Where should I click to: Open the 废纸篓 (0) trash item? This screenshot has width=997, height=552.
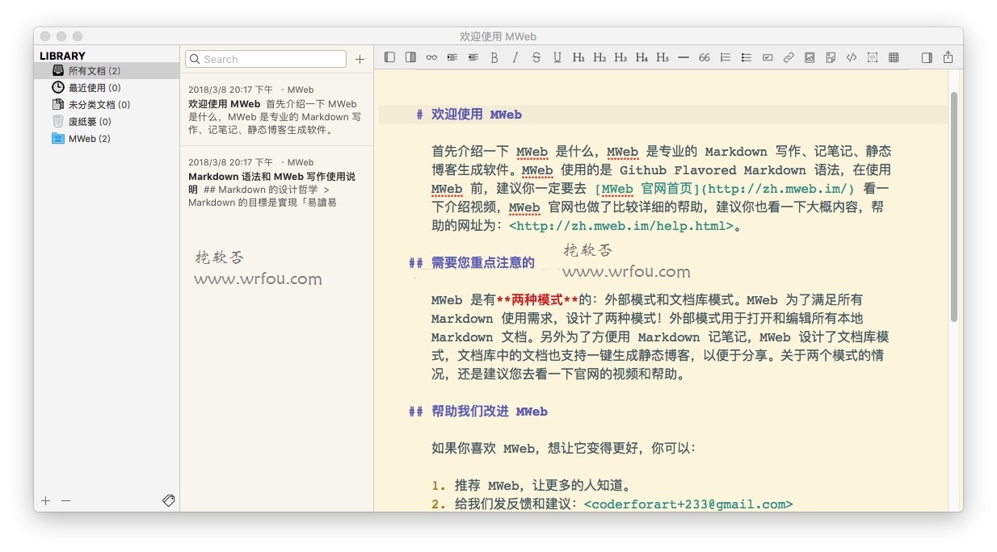[107, 122]
